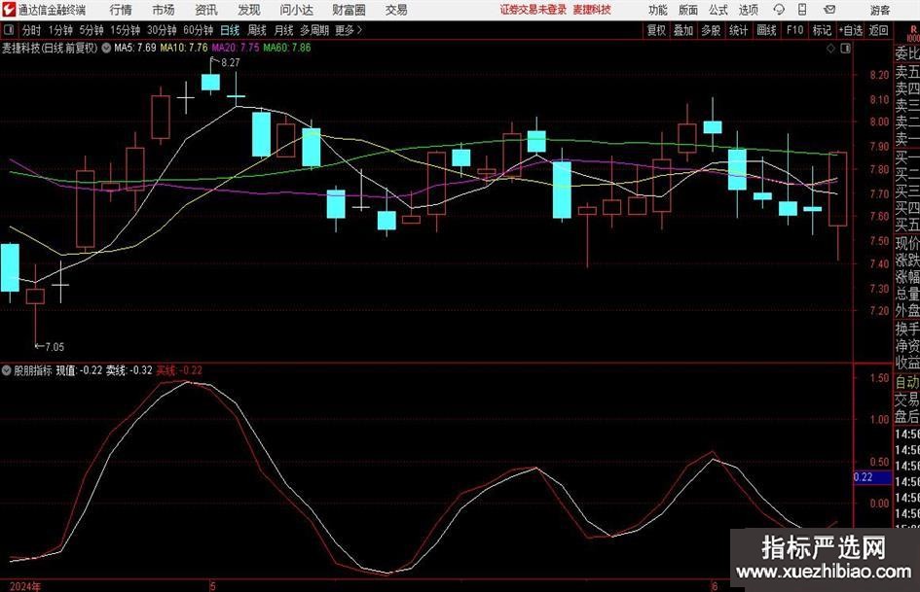
Task: Click the MA5: 7.69 value
Action: click(135, 48)
